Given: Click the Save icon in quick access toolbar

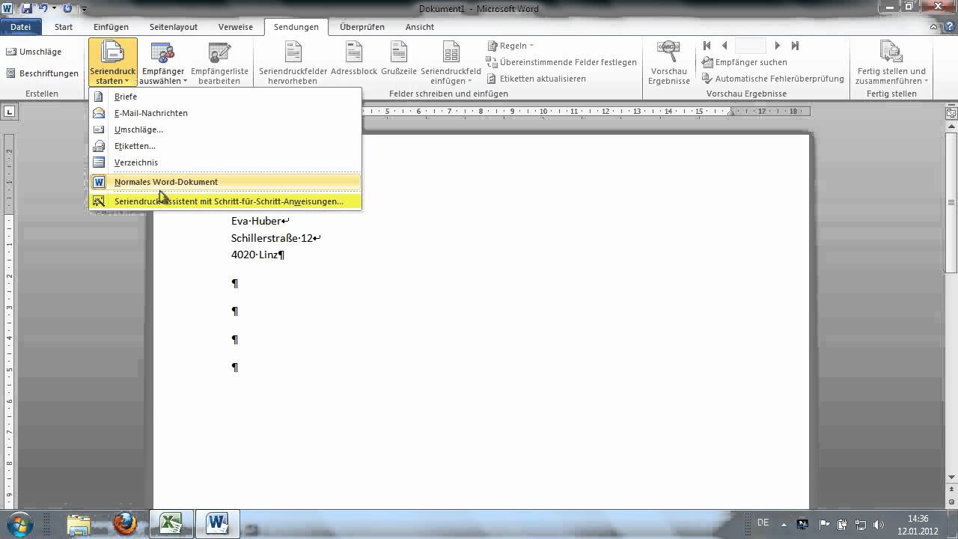Looking at the screenshot, I should click(26, 9).
